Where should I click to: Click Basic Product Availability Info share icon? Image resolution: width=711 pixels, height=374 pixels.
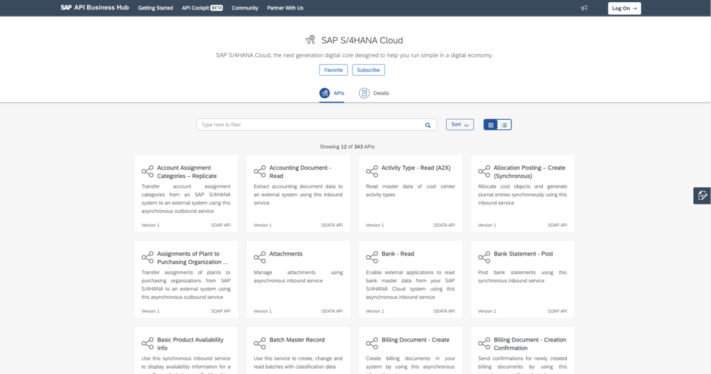148,343
